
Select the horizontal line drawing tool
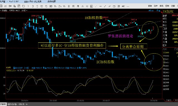click(100, 6)
